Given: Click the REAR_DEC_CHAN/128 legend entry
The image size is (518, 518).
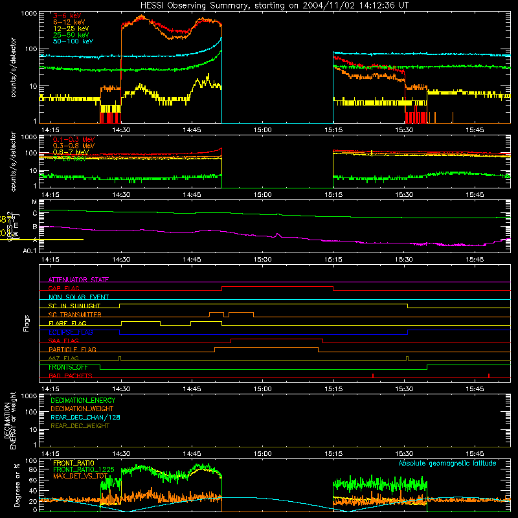Looking at the screenshot, I should 85,417.
